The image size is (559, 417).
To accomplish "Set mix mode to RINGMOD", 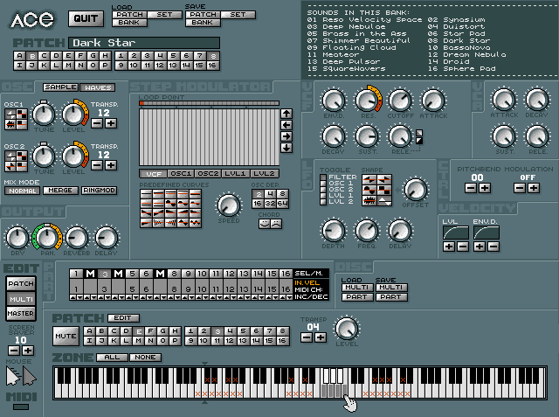I will pyautogui.click(x=99, y=191).
